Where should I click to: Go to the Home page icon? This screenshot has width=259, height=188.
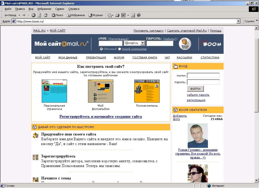(x=46, y=15)
